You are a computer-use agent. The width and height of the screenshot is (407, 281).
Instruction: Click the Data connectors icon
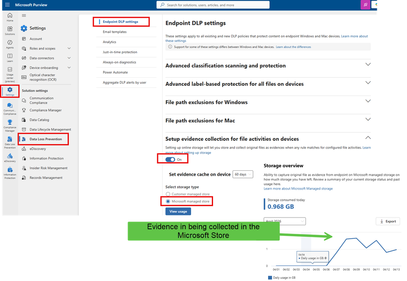coord(24,58)
